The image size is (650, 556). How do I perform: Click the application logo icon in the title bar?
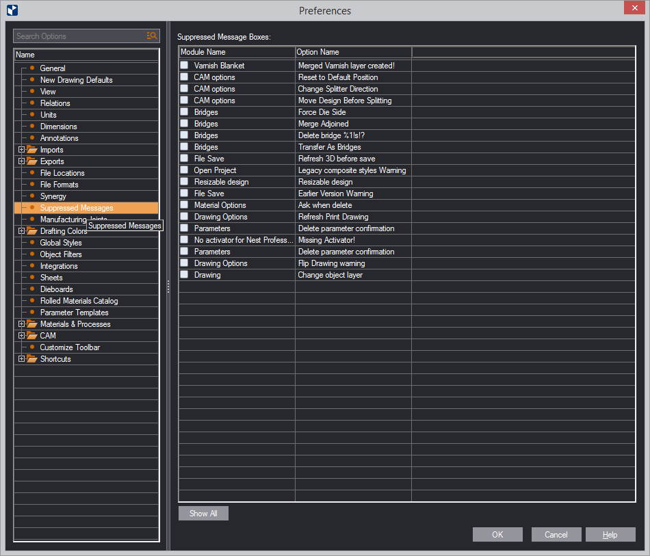pos(12,10)
